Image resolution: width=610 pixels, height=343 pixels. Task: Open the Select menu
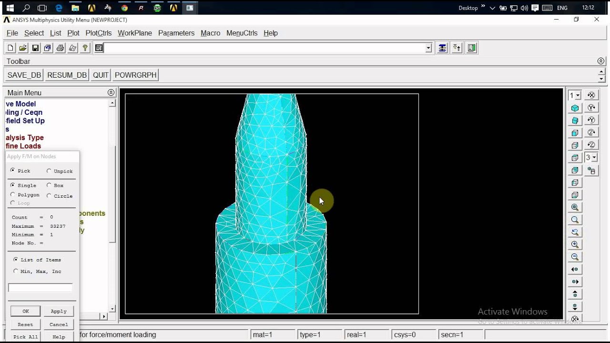coord(34,33)
